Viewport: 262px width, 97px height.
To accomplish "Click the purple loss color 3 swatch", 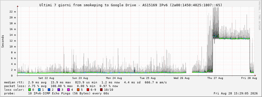I will [59, 90].
